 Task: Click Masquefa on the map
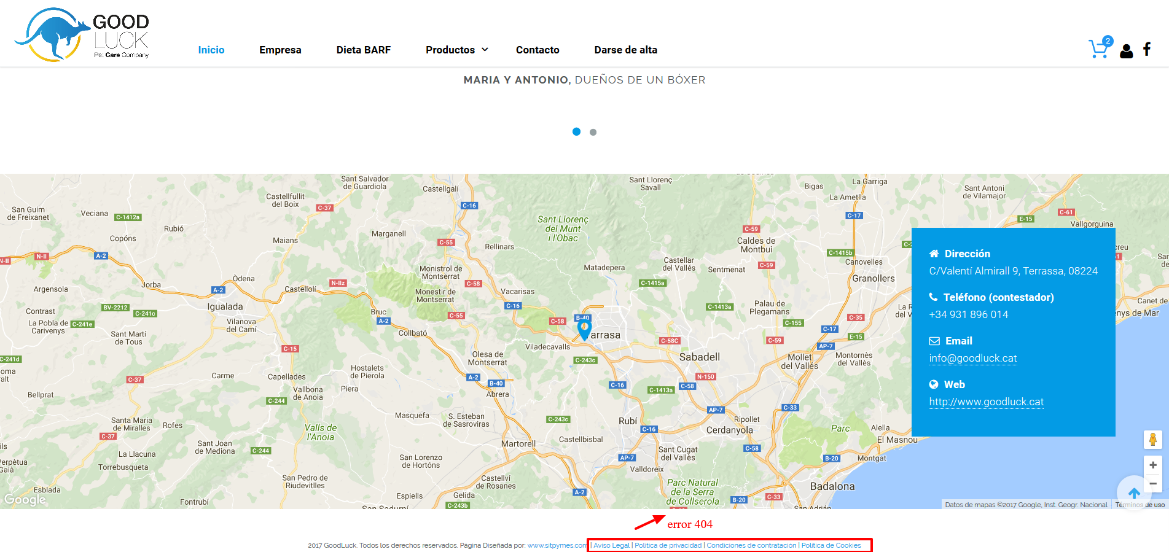[x=412, y=416]
